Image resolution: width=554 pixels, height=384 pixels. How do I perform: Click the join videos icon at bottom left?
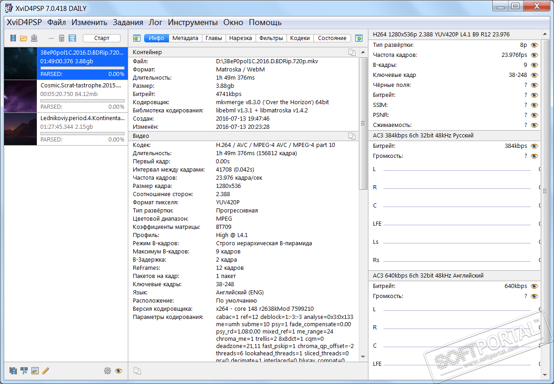(x=13, y=371)
